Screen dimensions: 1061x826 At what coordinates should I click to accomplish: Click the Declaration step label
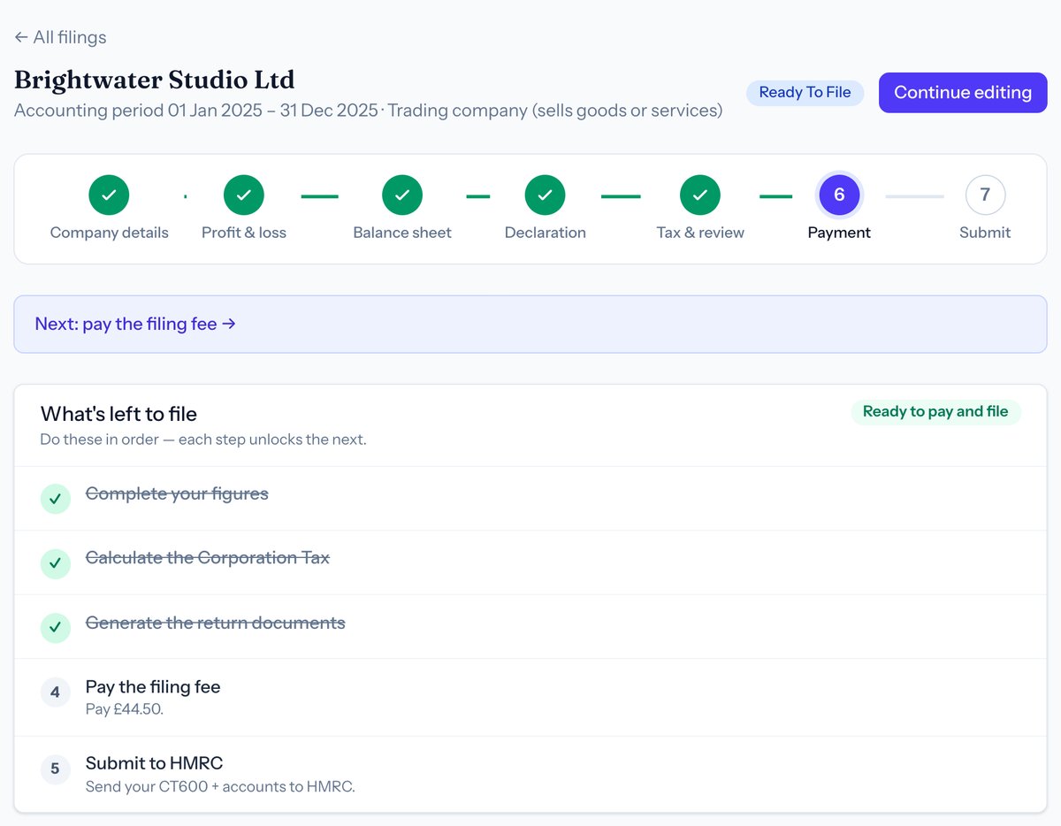(546, 233)
